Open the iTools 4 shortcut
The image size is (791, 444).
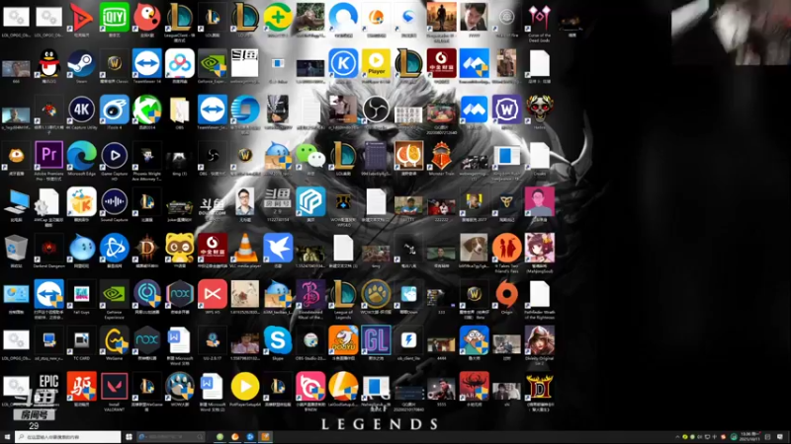pos(114,110)
